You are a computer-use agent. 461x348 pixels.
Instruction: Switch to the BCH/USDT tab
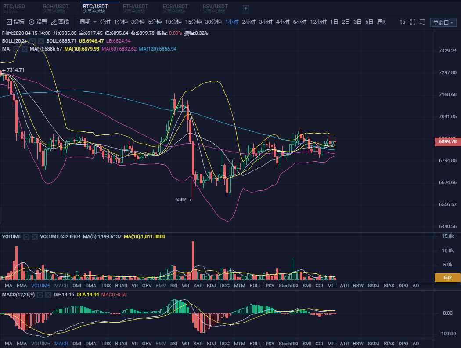point(56,7)
